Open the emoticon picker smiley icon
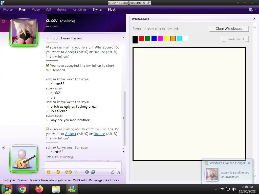The image size is (259, 194). (x=48, y=172)
